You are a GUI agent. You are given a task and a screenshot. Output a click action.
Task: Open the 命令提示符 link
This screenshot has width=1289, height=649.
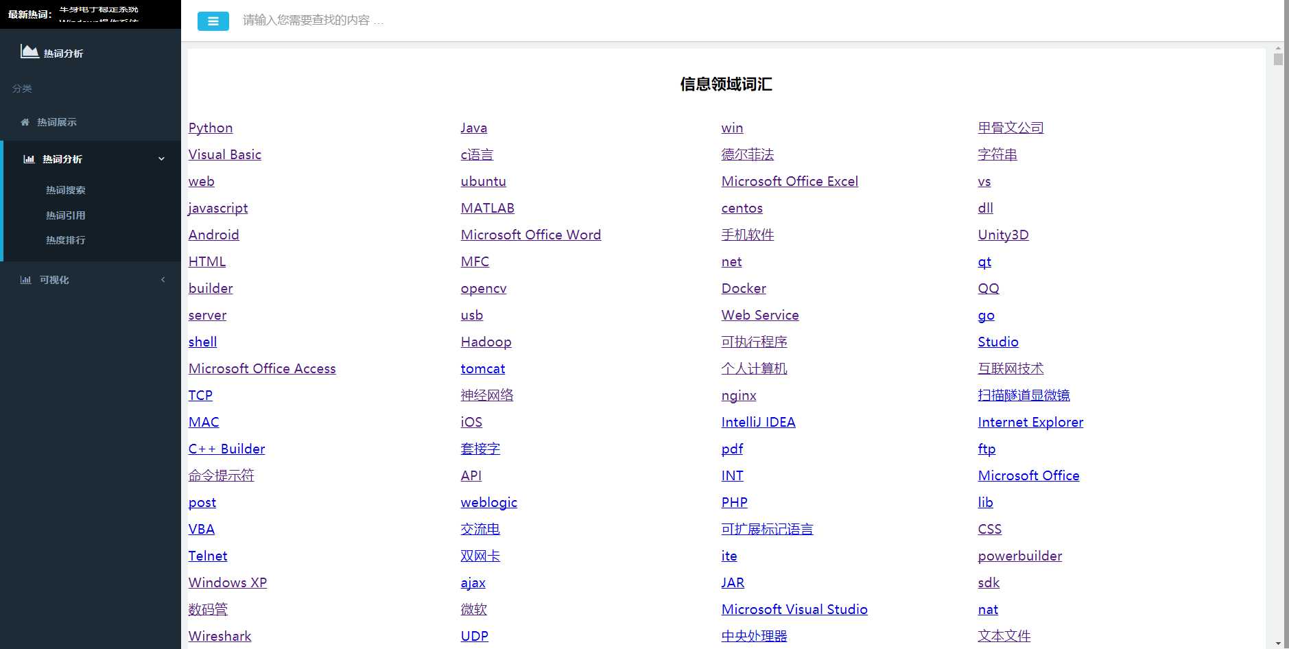click(x=222, y=475)
